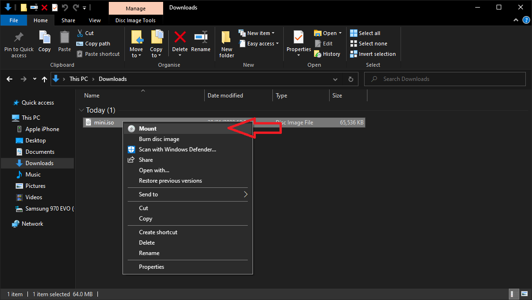The image size is (532, 300).
Task: Expand address bar history dropdown
Action: pyautogui.click(x=335, y=79)
